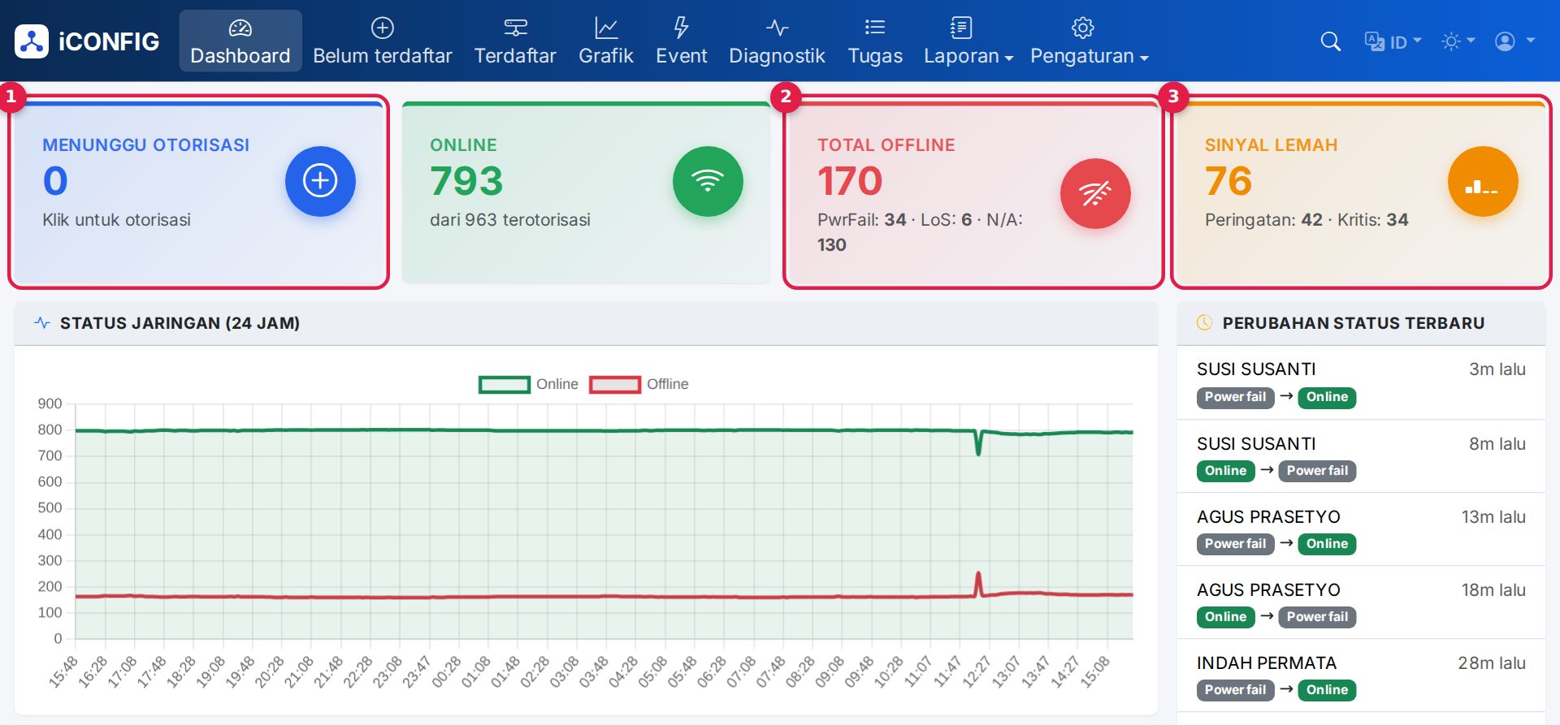Open the sun theme mode dropdown
Screen dimensions: 1560x725
1458,41
